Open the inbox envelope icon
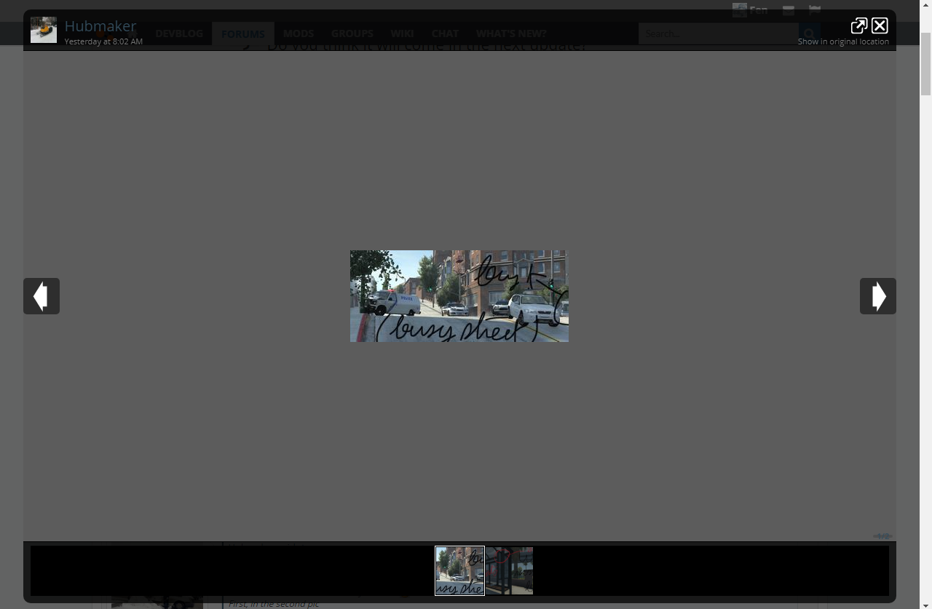This screenshot has width=932, height=609. (x=789, y=10)
